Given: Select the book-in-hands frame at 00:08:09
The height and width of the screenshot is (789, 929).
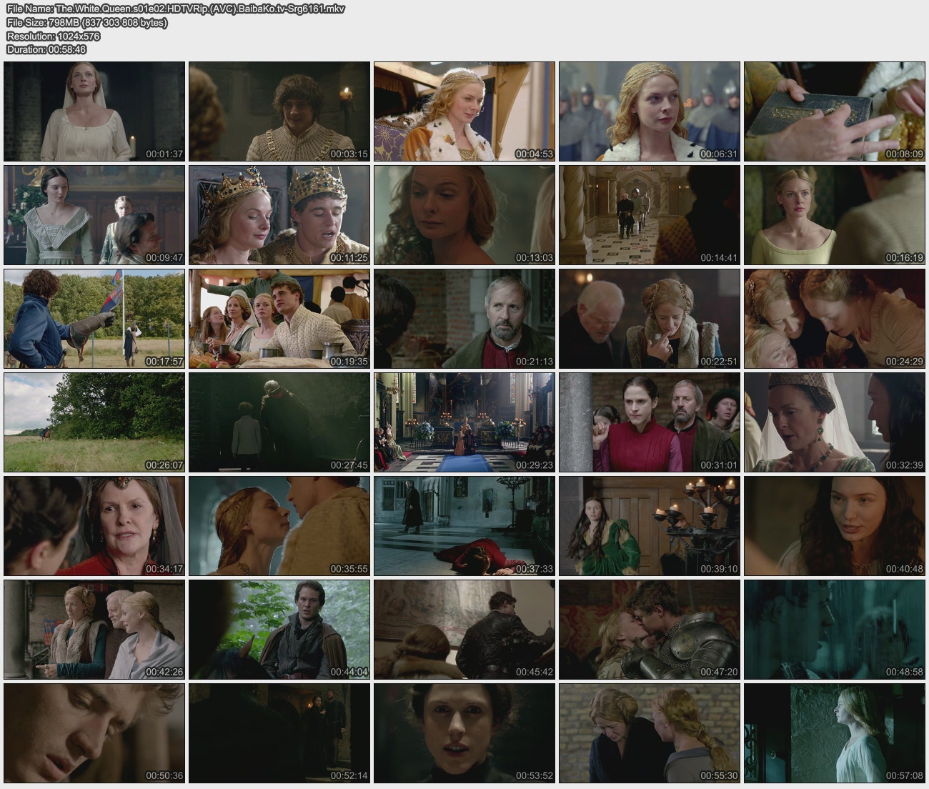Looking at the screenshot, I should click(834, 111).
